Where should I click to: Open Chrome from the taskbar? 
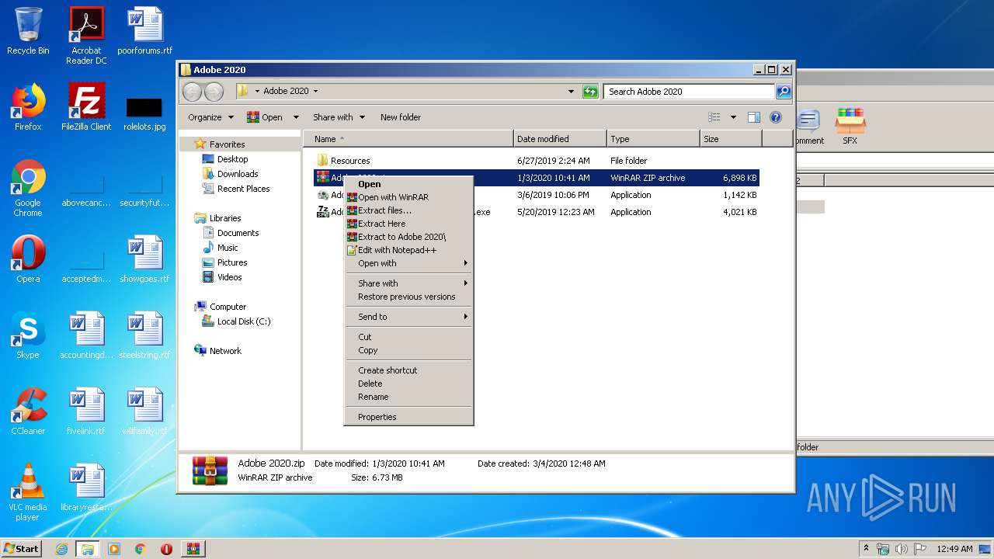pyautogui.click(x=141, y=549)
